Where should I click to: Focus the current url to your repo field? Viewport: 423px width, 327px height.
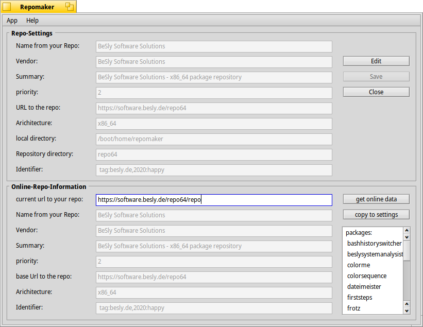(214, 200)
